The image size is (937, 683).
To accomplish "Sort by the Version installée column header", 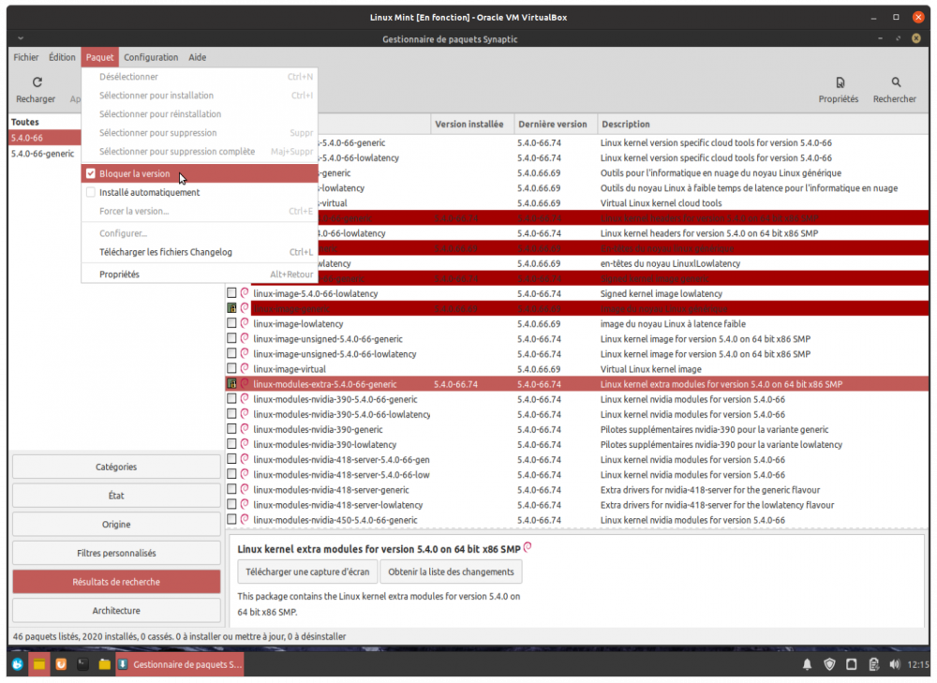I will pyautogui.click(x=468, y=124).
